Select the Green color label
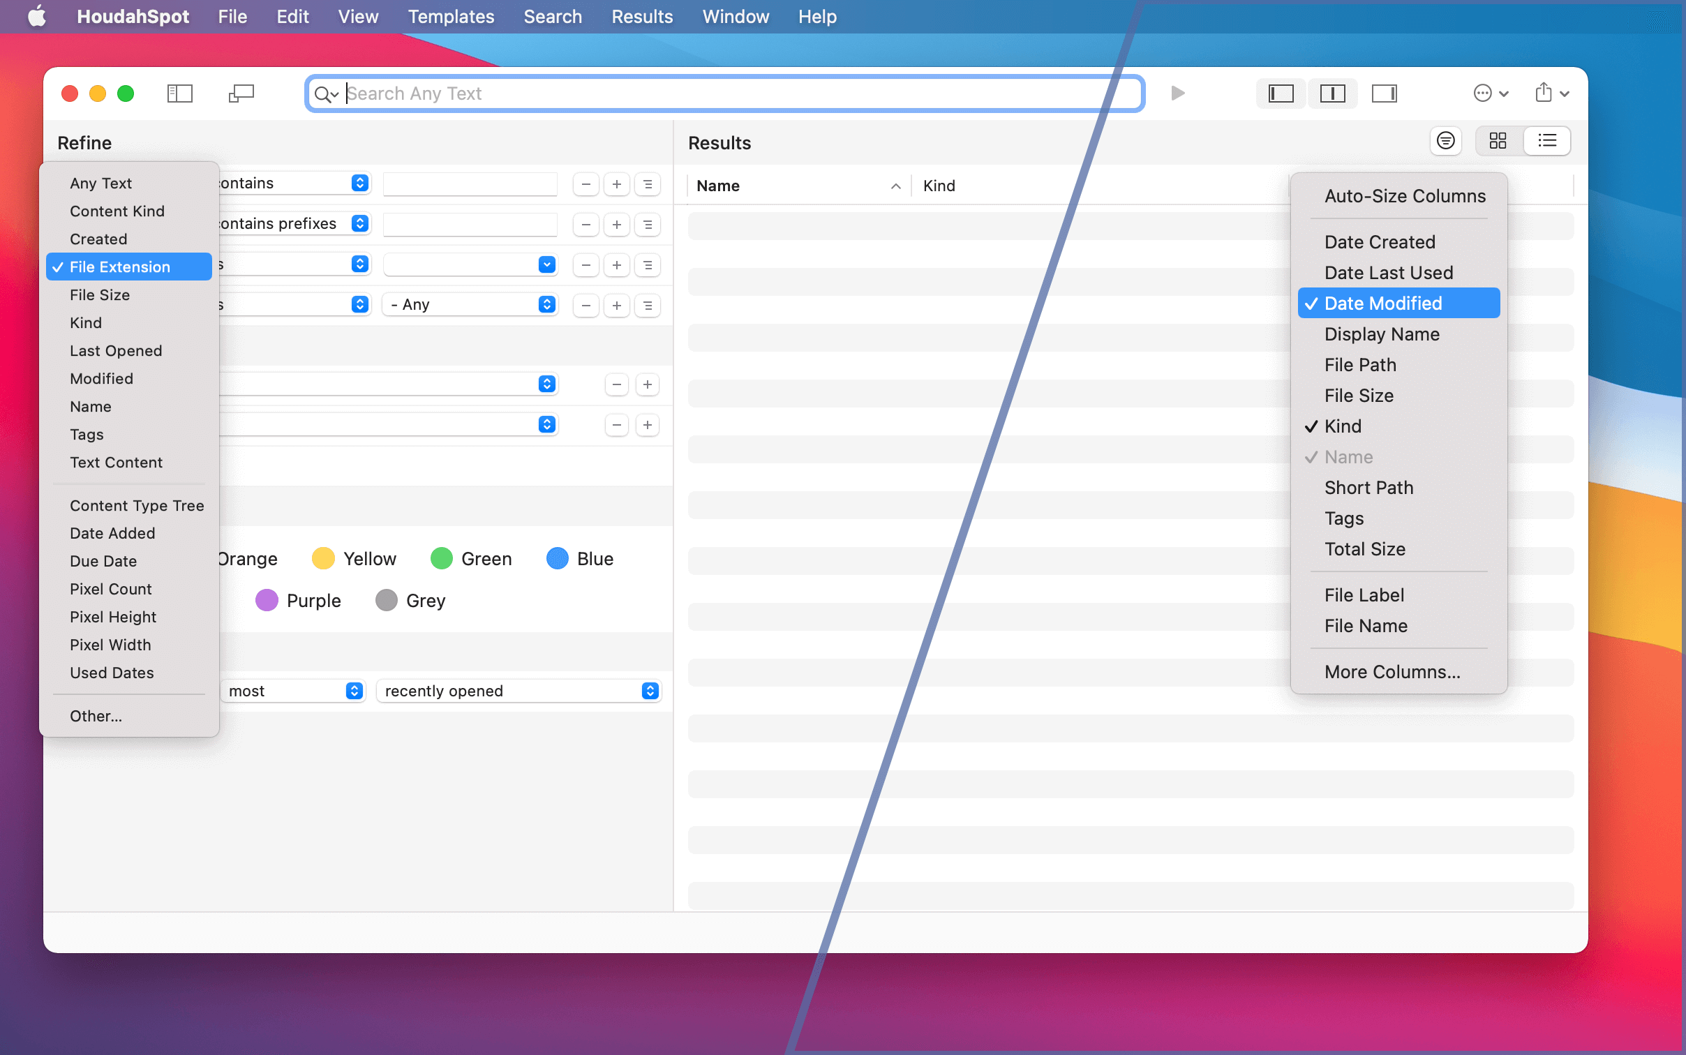This screenshot has width=1686, height=1055. 440,558
